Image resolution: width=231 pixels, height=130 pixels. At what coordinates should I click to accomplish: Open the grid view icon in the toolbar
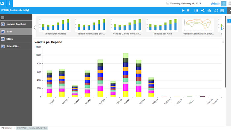(x=196, y=10)
